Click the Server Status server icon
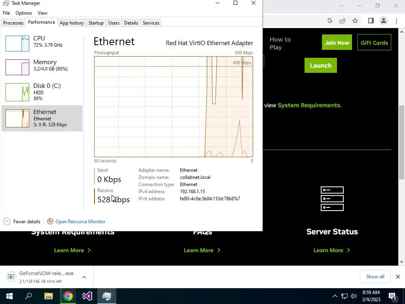 tap(332, 199)
